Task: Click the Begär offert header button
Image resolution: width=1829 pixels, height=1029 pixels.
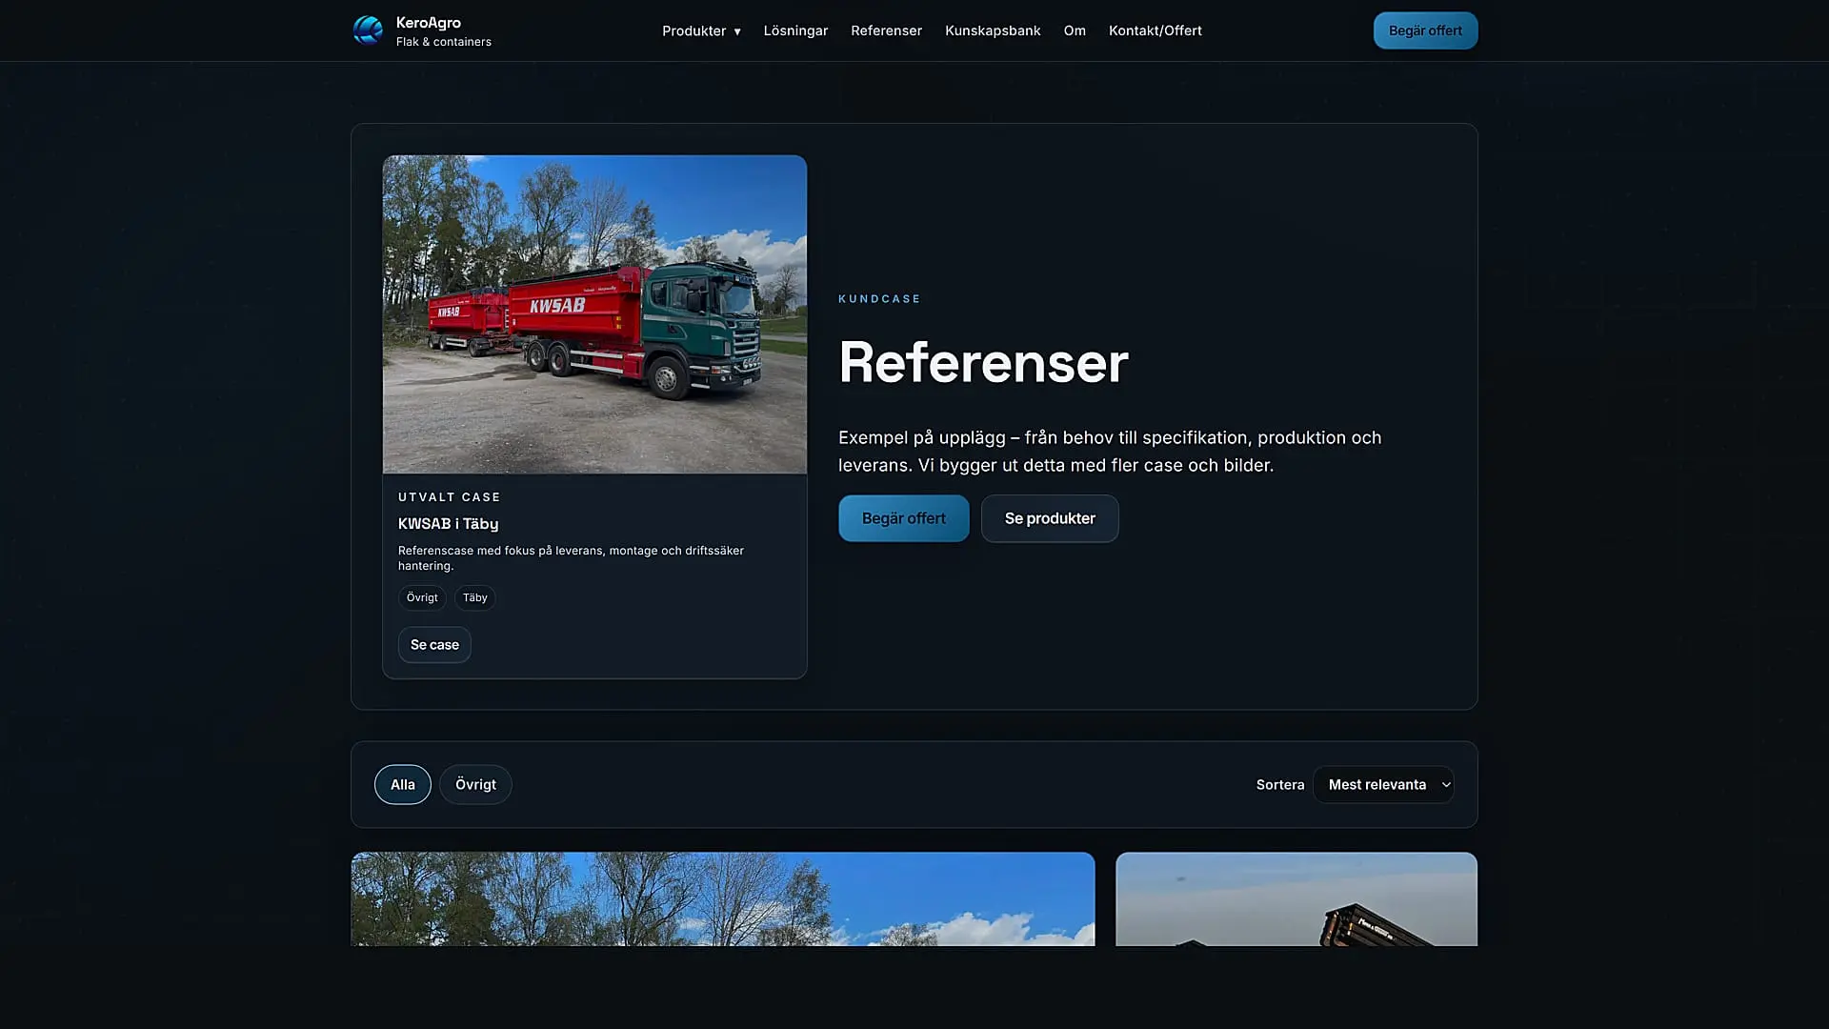Action: (1425, 30)
